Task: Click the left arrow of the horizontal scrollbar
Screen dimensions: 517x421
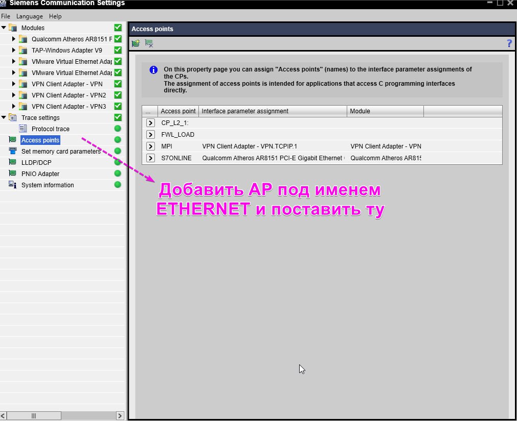Action: pos(3,416)
